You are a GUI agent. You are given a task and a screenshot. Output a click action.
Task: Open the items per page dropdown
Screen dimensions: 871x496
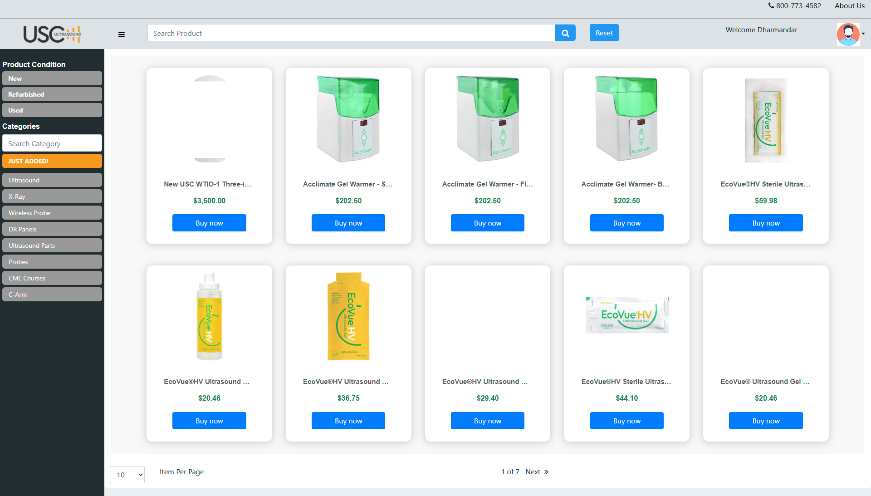(127, 475)
